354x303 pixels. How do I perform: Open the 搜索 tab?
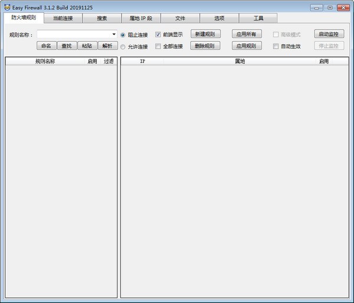click(x=102, y=18)
